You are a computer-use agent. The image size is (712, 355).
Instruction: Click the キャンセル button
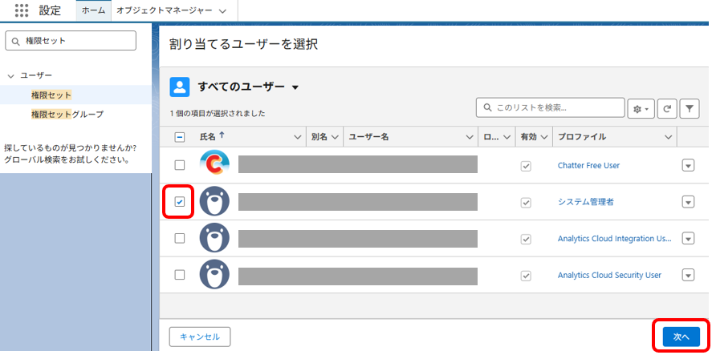(200, 337)
